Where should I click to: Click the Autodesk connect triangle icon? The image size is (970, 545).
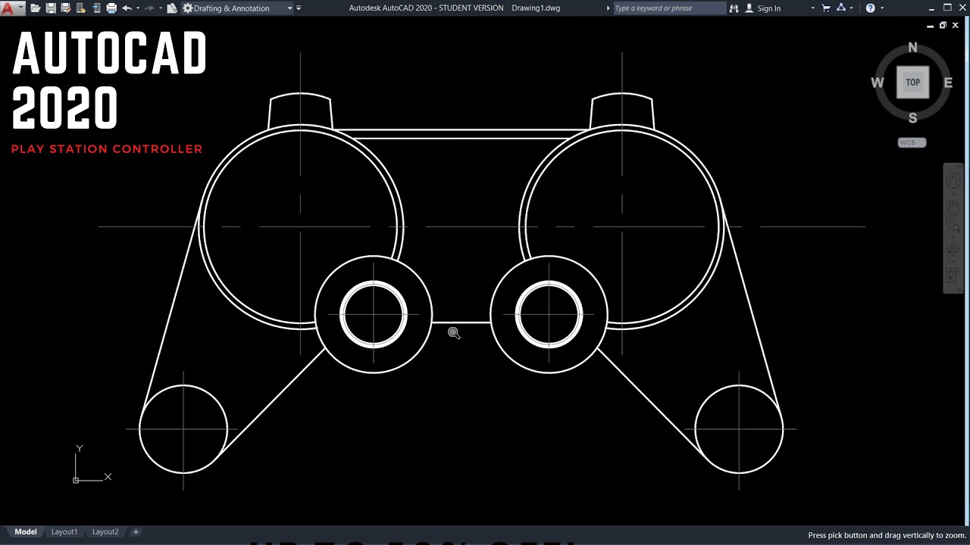[x=841, y=8]
